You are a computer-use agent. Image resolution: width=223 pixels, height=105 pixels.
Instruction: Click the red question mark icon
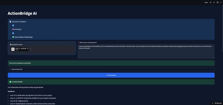78,42
